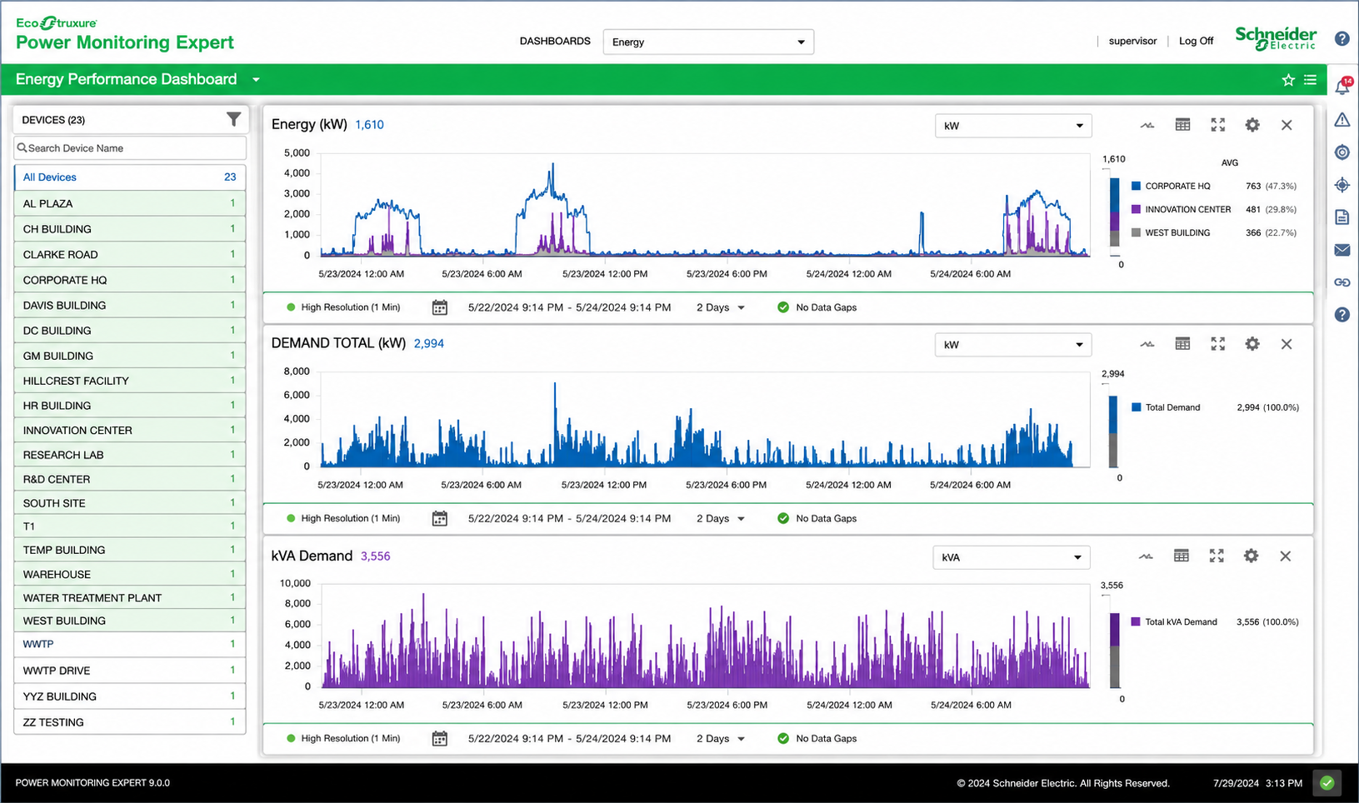Show DEMAND TOTAL panel data table
The image size is (1359, 803).
coord(1182,344)
